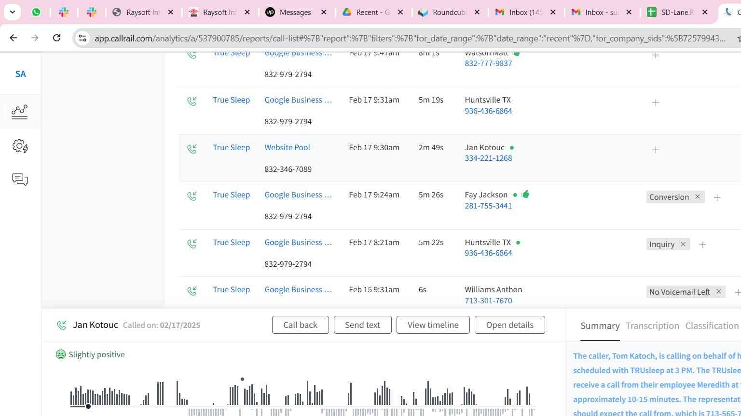Click inbound call icon for Feb 17 8:21am row
The image size is (741, 416).
(x=192, y=243)
